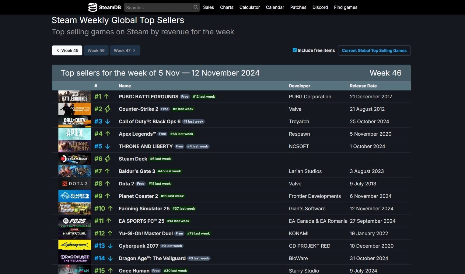This screenshot has height=274, width=465.
Task: Click the Steam Deck logo image
Action: pos(75,159)
